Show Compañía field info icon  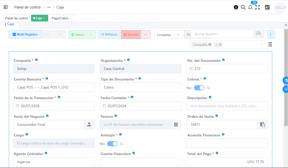click(x=36, y=60)
